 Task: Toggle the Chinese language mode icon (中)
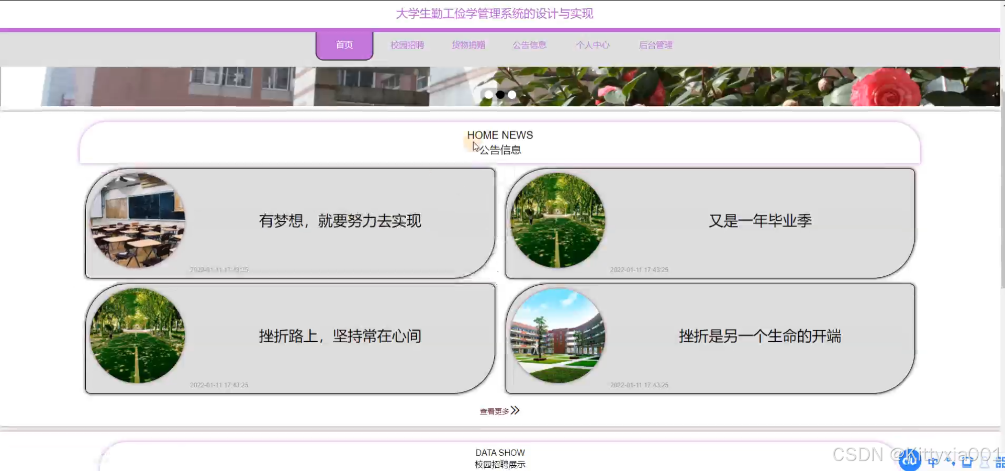pos(933,462)
